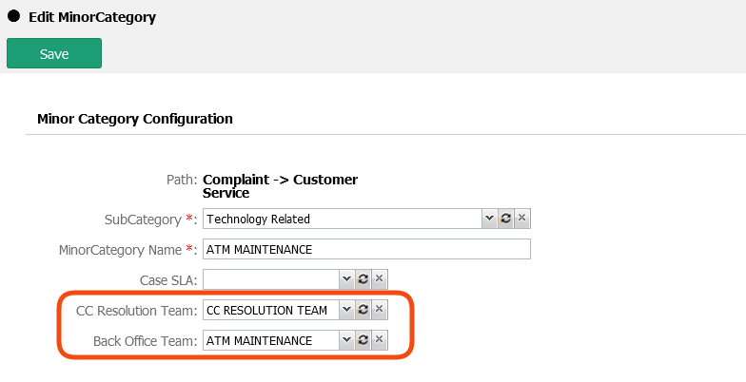This screenshot has width=746, height=382.
Task: Click the black bullet beside Edit MinorCategory
Action: click(14, 16)
